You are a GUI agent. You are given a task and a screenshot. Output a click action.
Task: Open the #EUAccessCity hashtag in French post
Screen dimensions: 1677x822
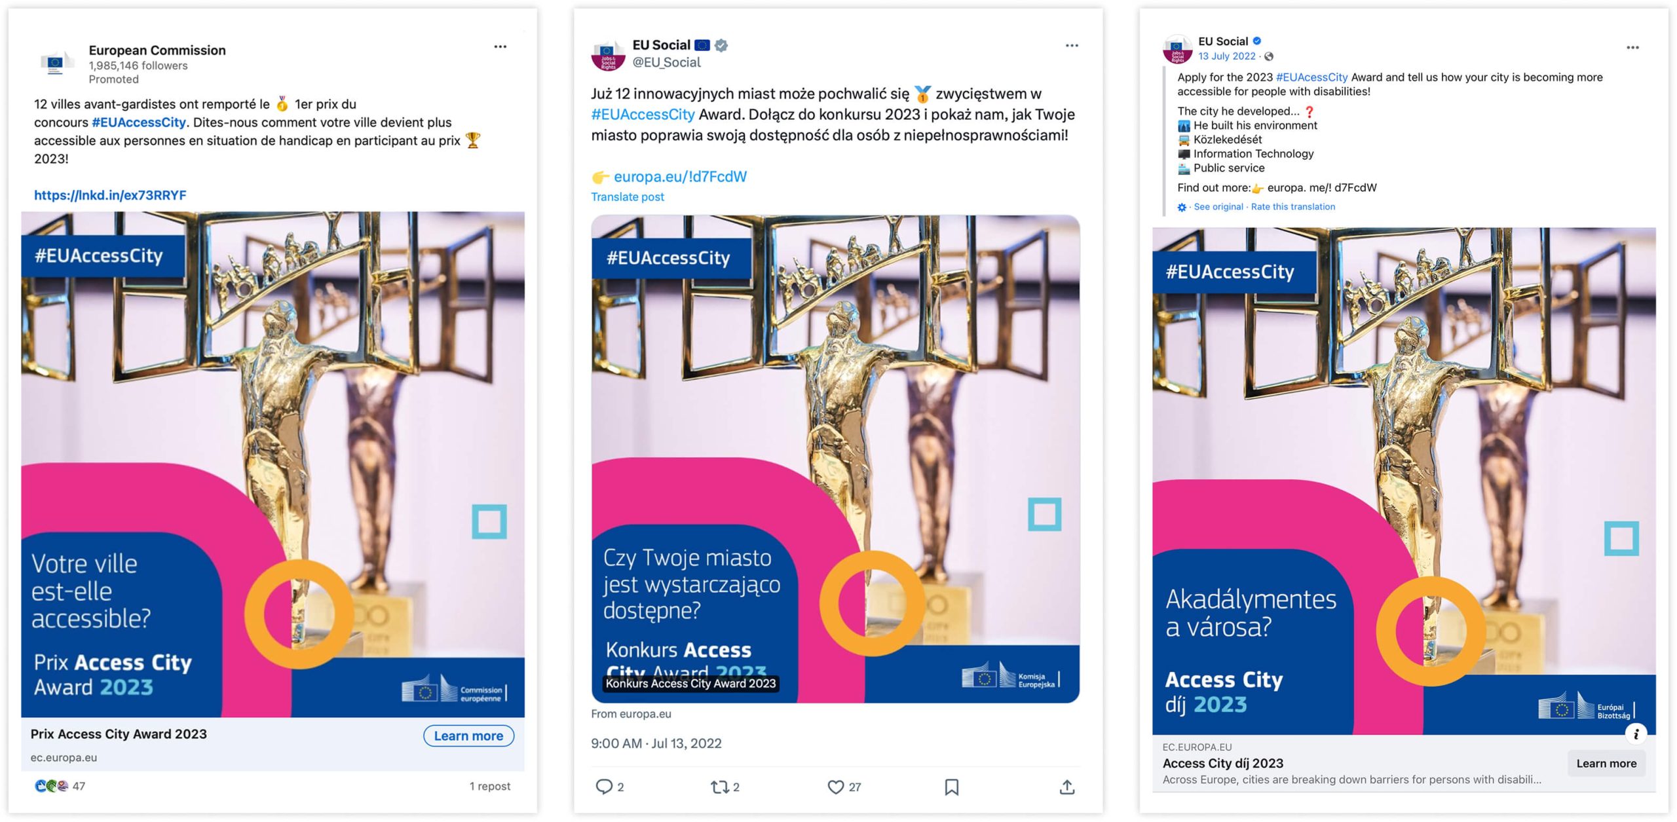point(139,122)
